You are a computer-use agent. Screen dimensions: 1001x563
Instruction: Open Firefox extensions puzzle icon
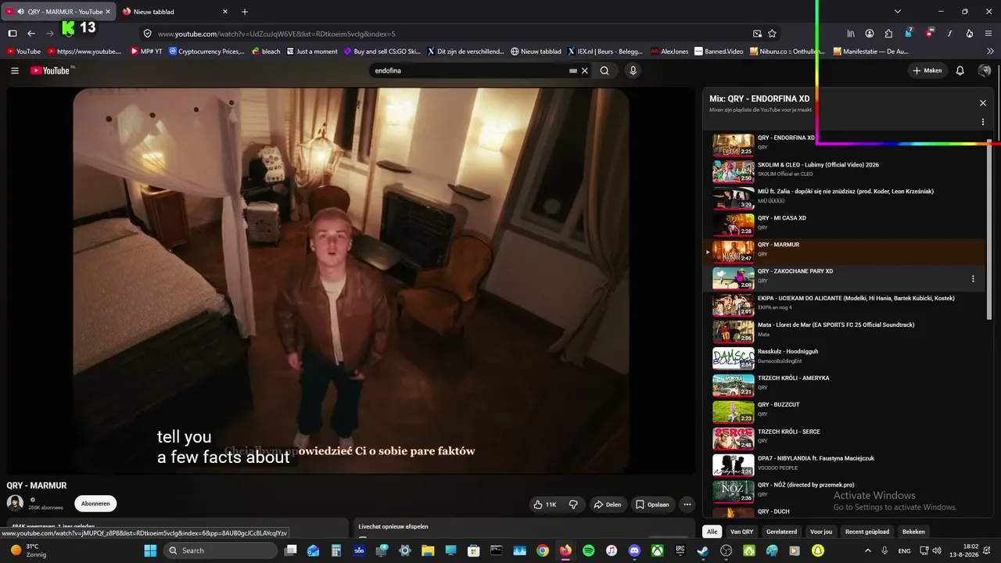888,34
